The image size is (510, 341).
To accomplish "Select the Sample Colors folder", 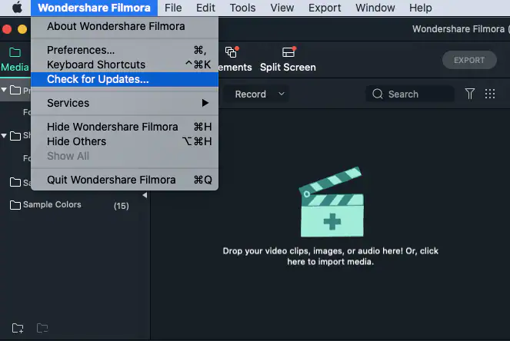I will coord(52,205).
